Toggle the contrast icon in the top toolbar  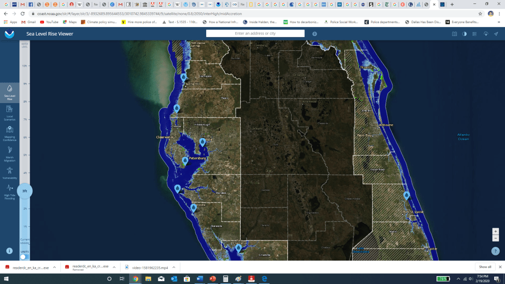464,34
